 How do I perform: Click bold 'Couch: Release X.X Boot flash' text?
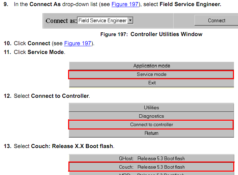72,146
